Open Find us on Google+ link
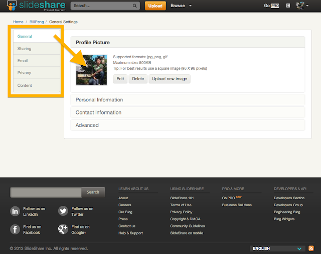321x254 pixels. 80,229
